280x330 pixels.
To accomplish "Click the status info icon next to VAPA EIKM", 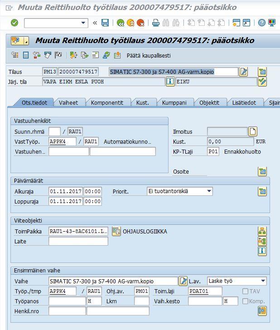I will coord(170,82).
